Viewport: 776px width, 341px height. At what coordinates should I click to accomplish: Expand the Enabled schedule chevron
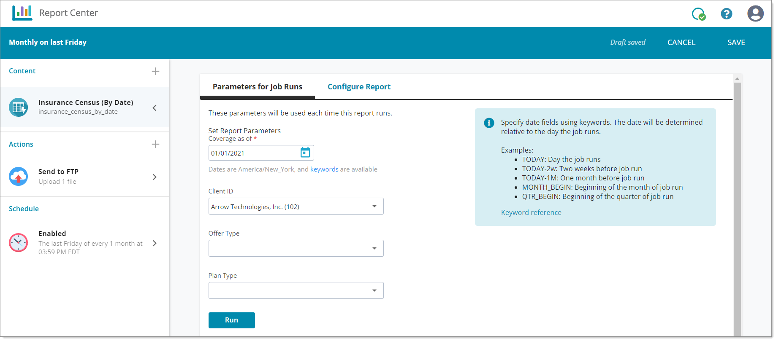(155, 243)
